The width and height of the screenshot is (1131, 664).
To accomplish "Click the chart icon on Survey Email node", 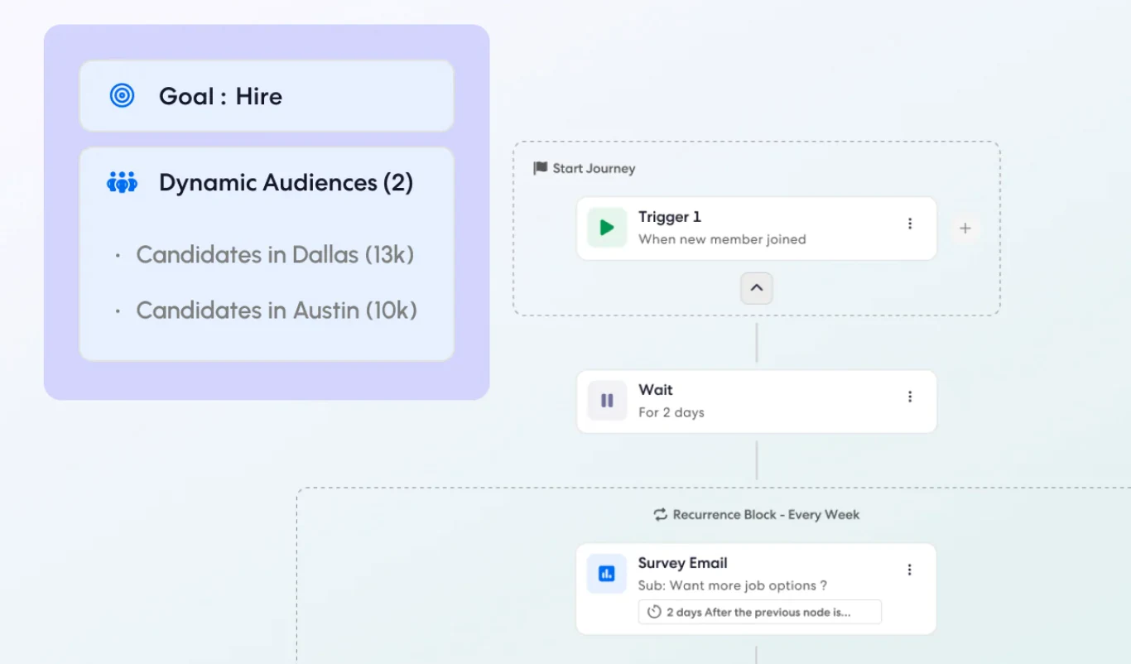I will [607, 574].
